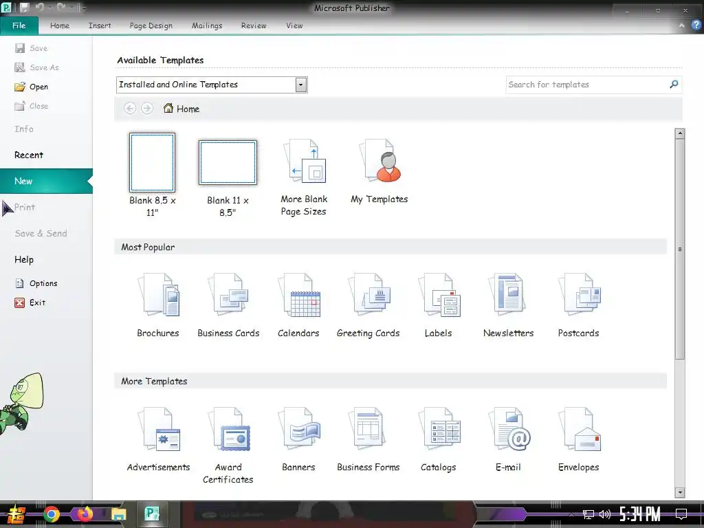Open the Envelopes template category
The image size is (704, 528).
[578, 439]
